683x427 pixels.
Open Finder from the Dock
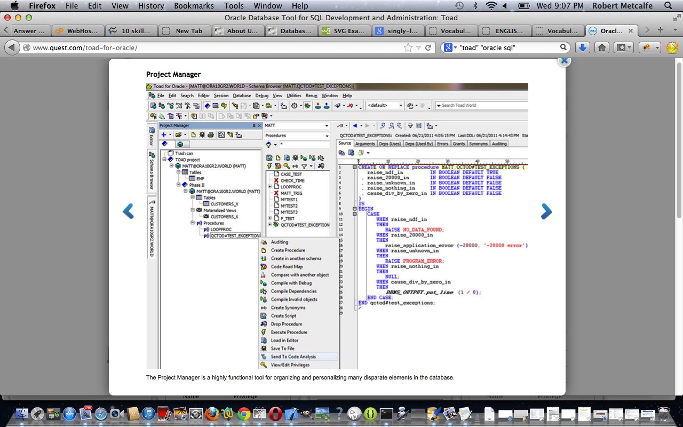(21, 414)
